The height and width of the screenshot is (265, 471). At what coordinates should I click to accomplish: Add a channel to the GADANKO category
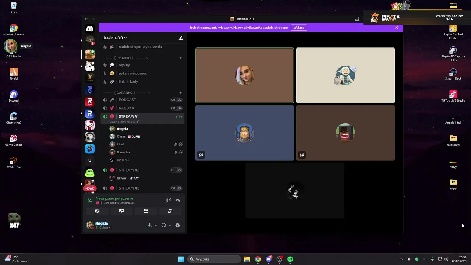[180, 93]
